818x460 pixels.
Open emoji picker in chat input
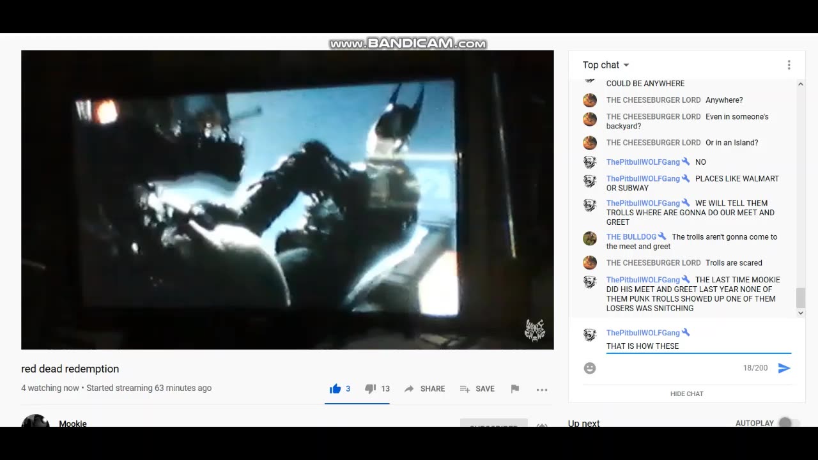pos(590,368)
